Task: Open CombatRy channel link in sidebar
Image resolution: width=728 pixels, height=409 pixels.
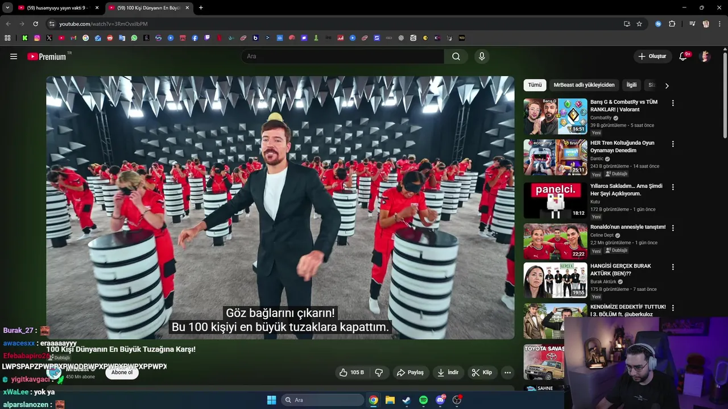Action: coord(601,118)
